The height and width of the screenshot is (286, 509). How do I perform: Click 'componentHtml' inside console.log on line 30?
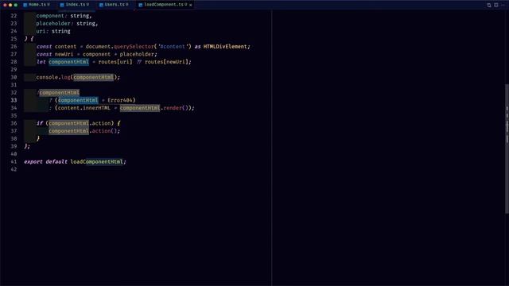click(94, 77)
